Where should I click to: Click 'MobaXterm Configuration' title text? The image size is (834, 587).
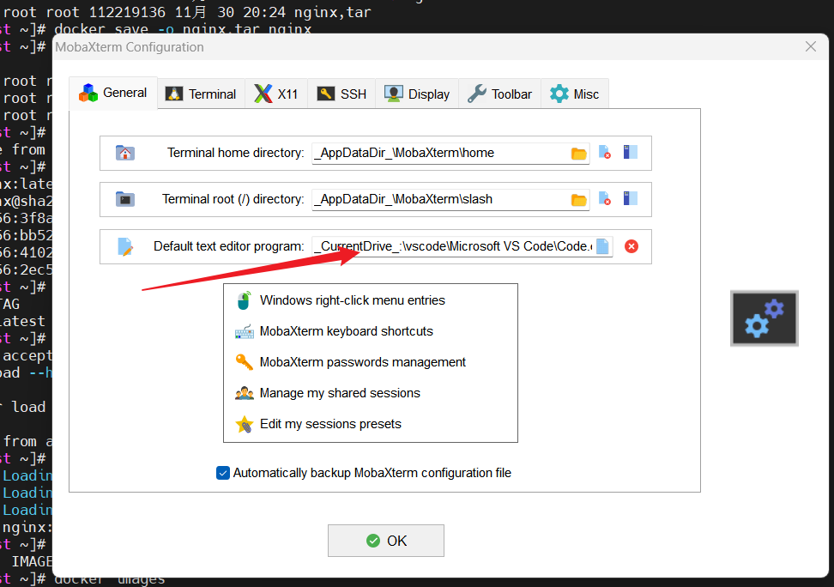click(x=130, y=47)
